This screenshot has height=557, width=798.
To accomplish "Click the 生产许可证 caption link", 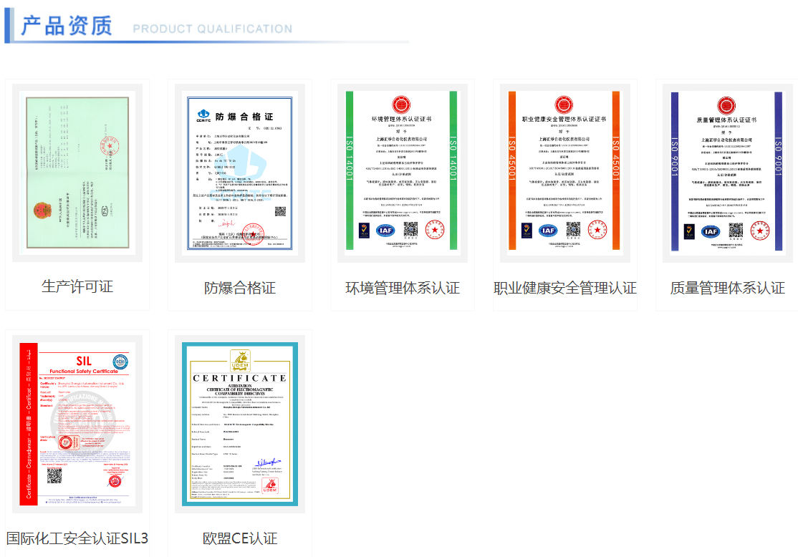I will pyautogui.click(x=77, y=287).
